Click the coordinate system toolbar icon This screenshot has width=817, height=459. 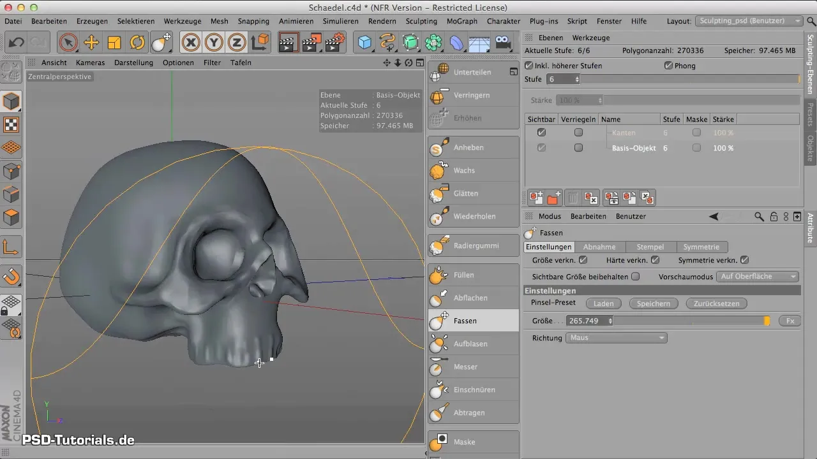coord(260,43)
